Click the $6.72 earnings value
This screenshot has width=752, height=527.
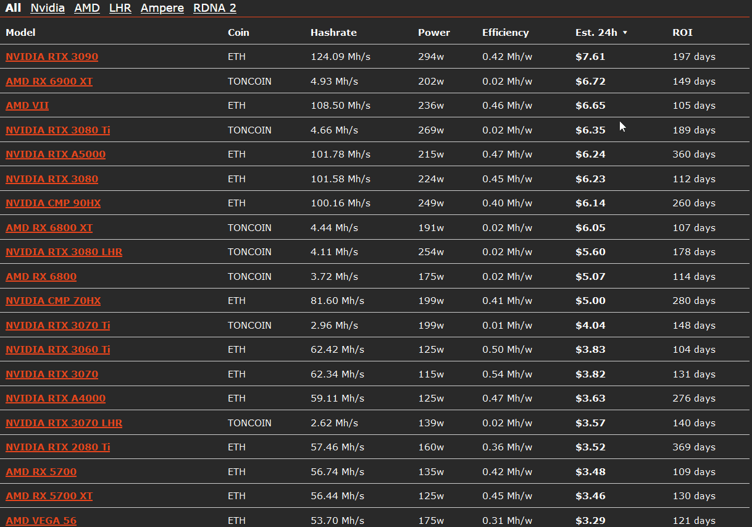(590, 81)
